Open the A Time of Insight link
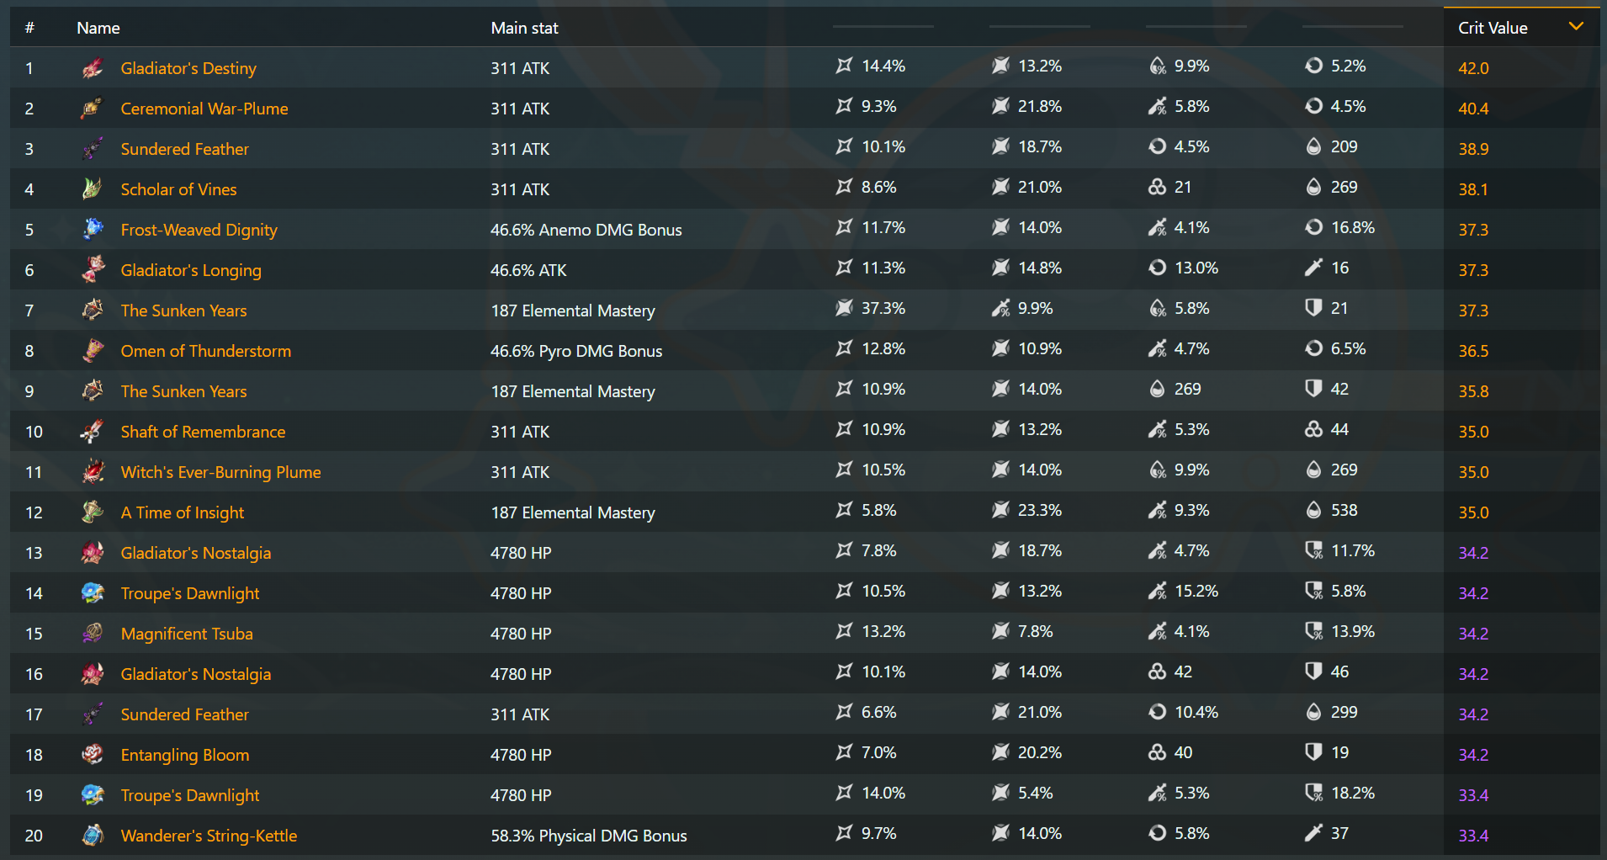Viewport: 1607px width, 860px height. tap(183, 512)
